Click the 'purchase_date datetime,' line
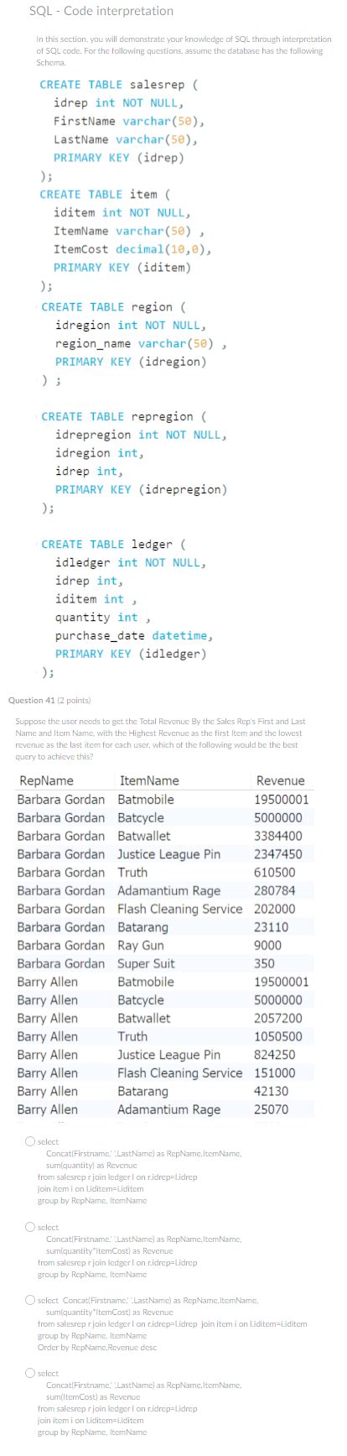This screenshot has height=1456, width=347. [x=134, y=635]
